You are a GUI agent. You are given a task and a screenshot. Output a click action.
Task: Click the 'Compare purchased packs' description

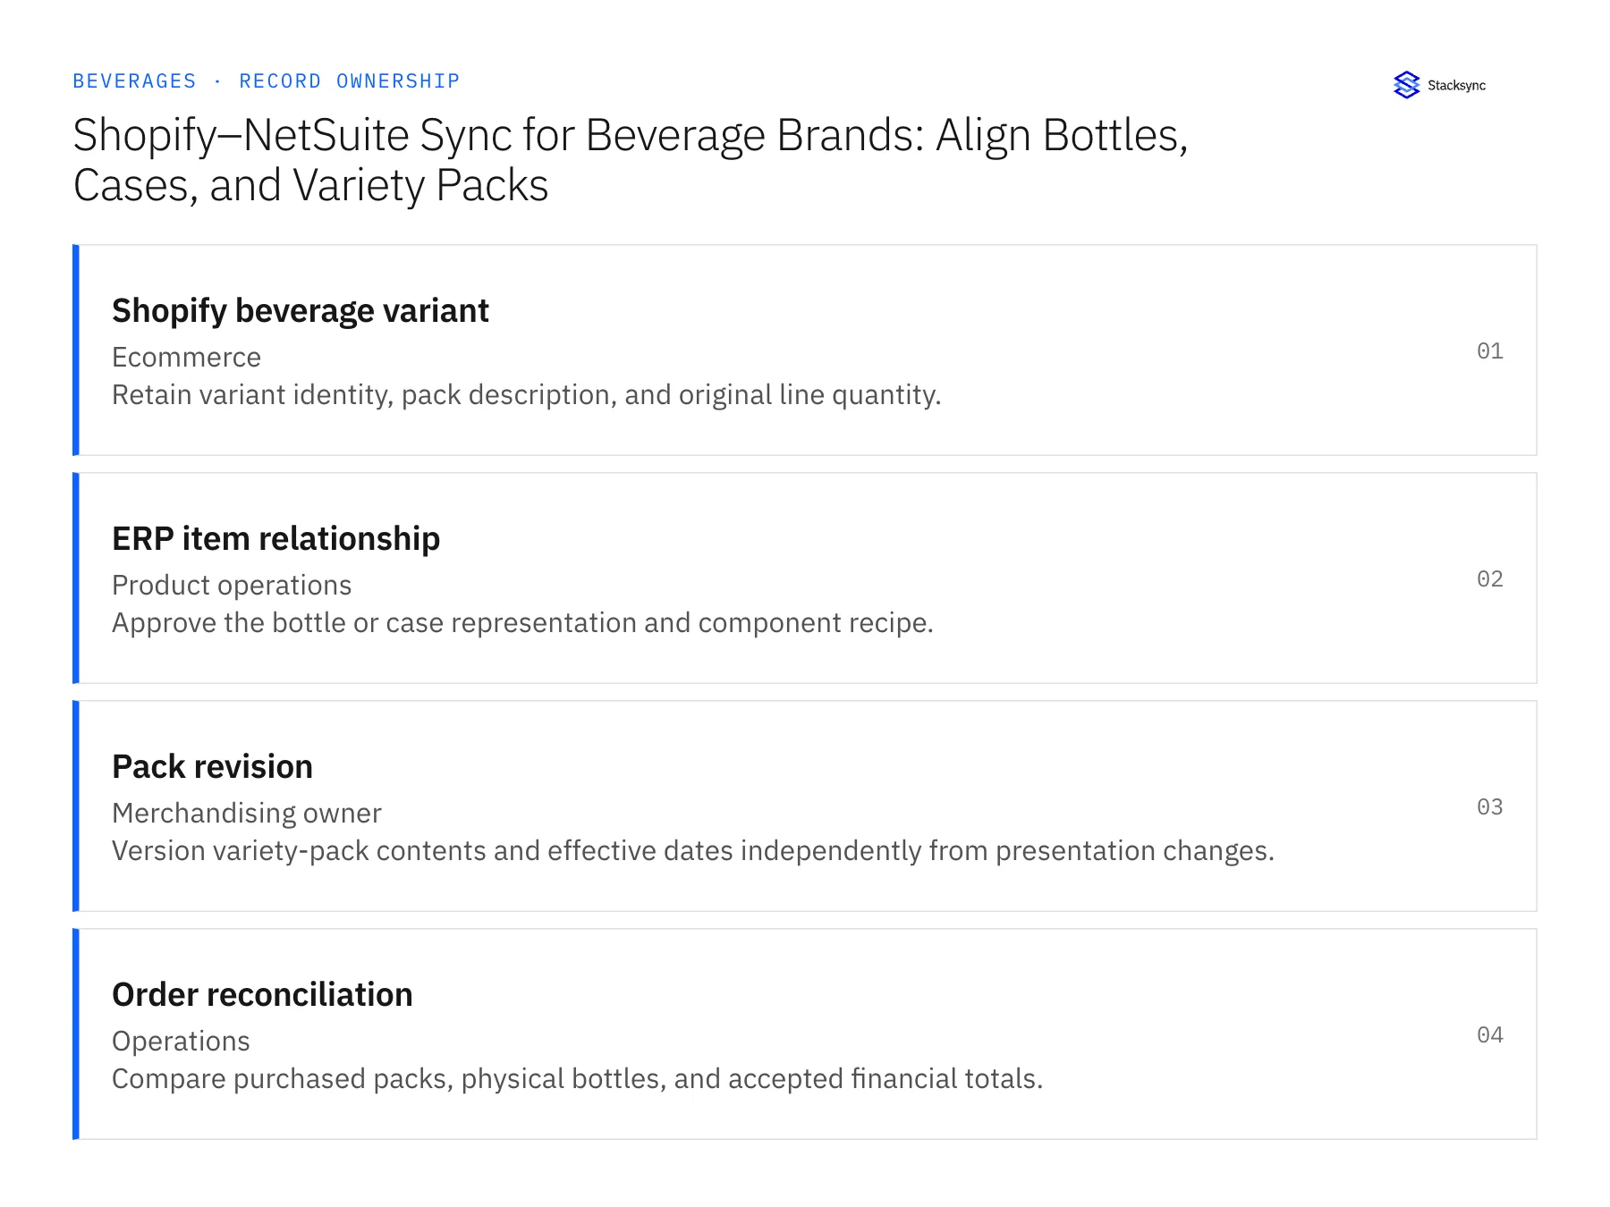tap(578, 1078)
